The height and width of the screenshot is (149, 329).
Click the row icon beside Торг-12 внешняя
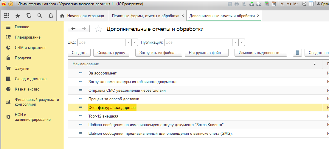point(81,116)
